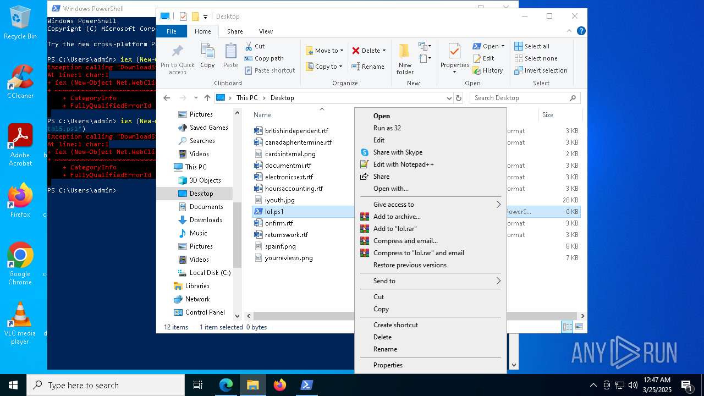Choose Create shortcut in context menu
Screen dimensions: 704x396
tap(430, 325)
